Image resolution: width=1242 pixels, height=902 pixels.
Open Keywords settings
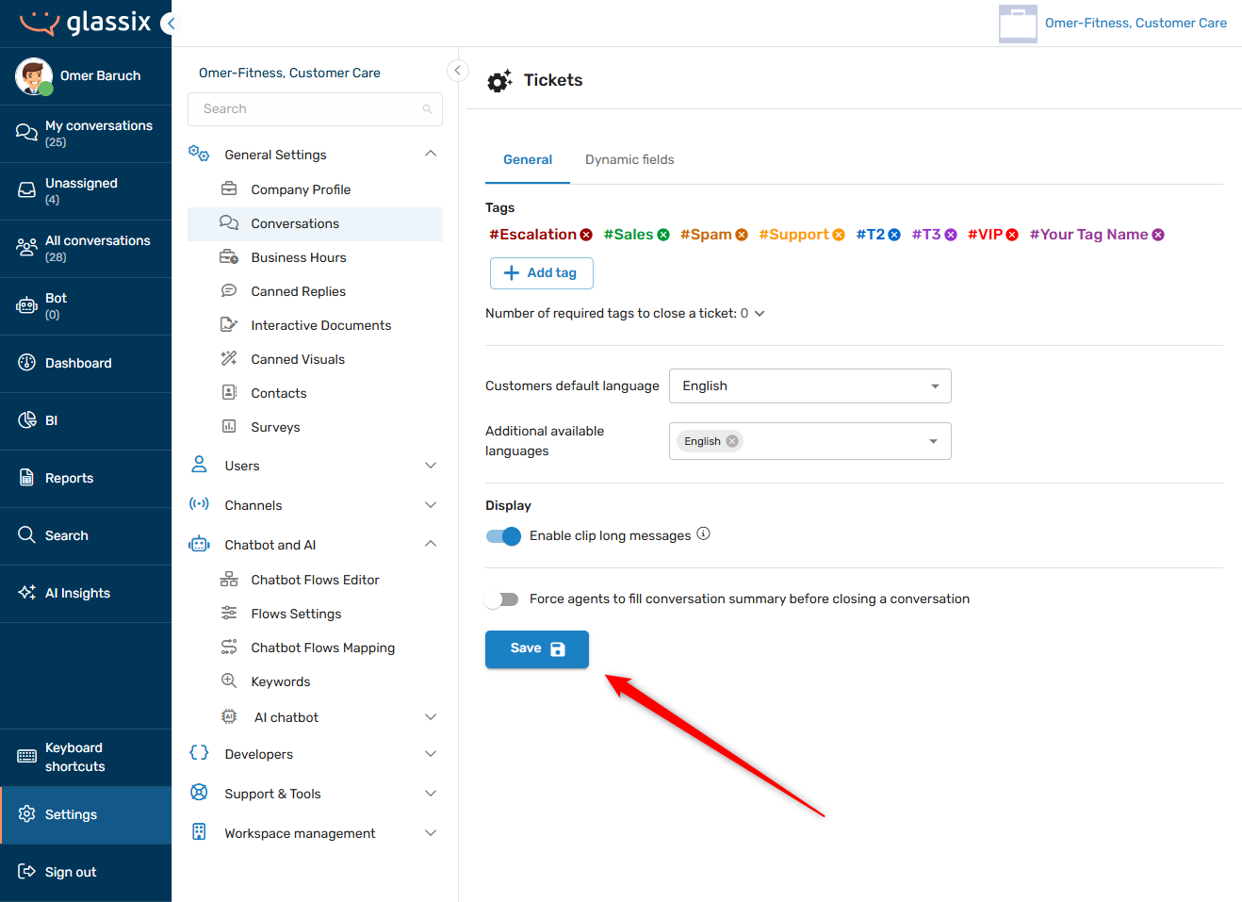pyautogui.click(x=315, y=681)
